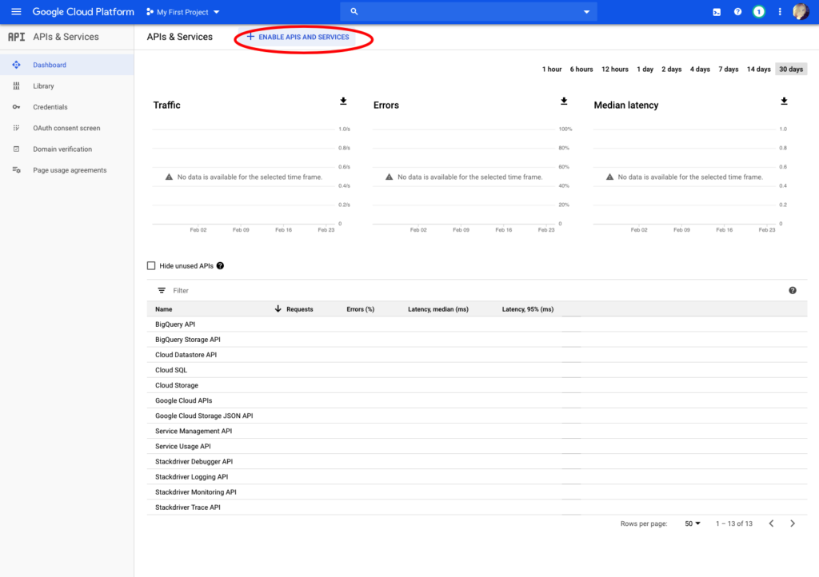Sort by Errors (%) column header
Image resolution: width=819 pixels, height=577 pixels.
coord(361,308)
